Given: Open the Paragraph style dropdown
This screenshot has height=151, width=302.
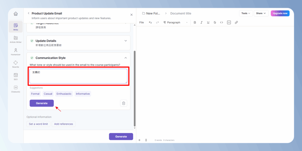Looking at the screenshot, I should coord(175,22).
